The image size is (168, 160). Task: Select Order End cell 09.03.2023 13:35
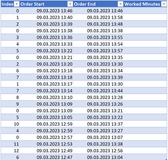tap(98, 57)
